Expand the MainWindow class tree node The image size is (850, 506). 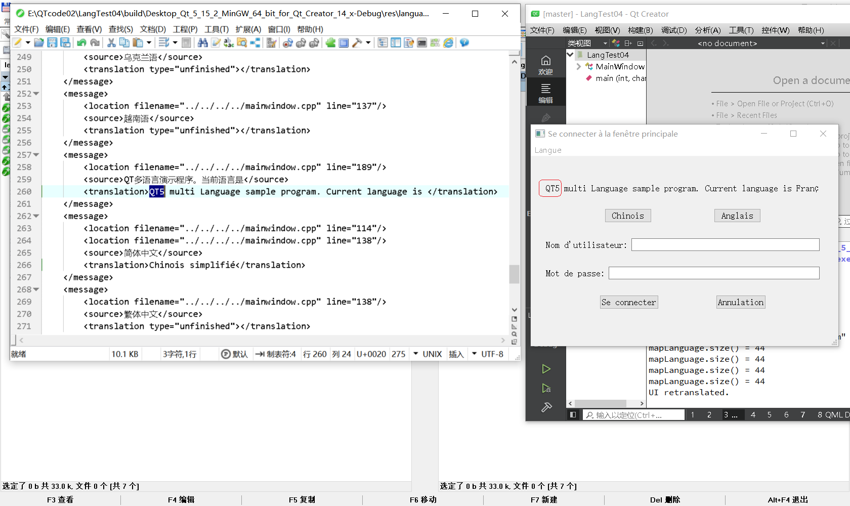coord(579,66)
